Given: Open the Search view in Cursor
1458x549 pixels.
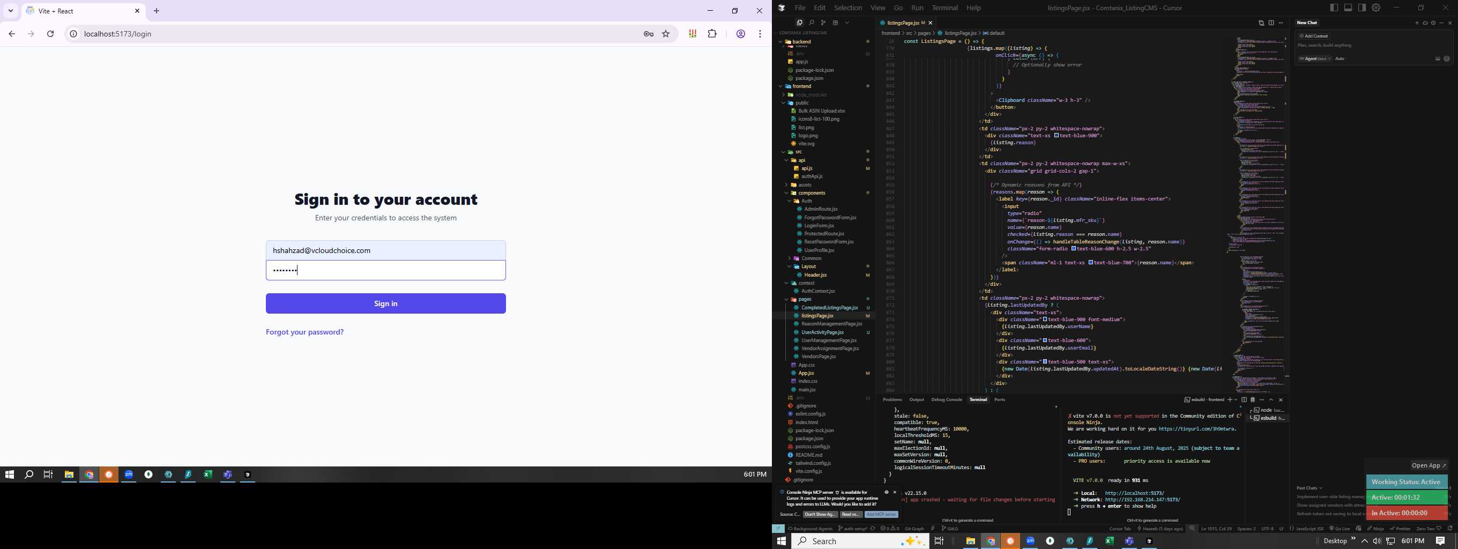Looking at the screenshot, I should pyautogui.click(x=811, y=23).
